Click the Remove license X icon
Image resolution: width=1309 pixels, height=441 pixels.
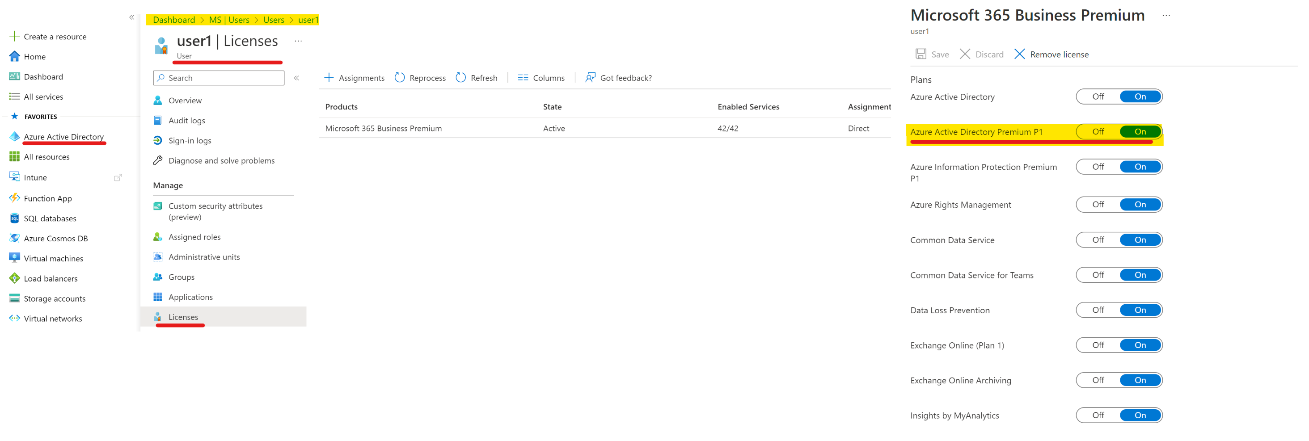coord(1019,54)
